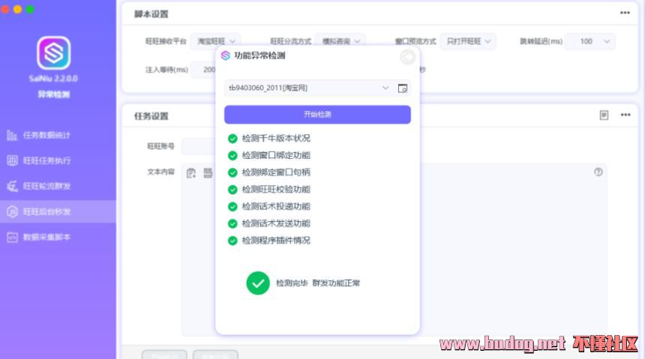Click the paste clipboard icon in 文本内容

(191, 173)
